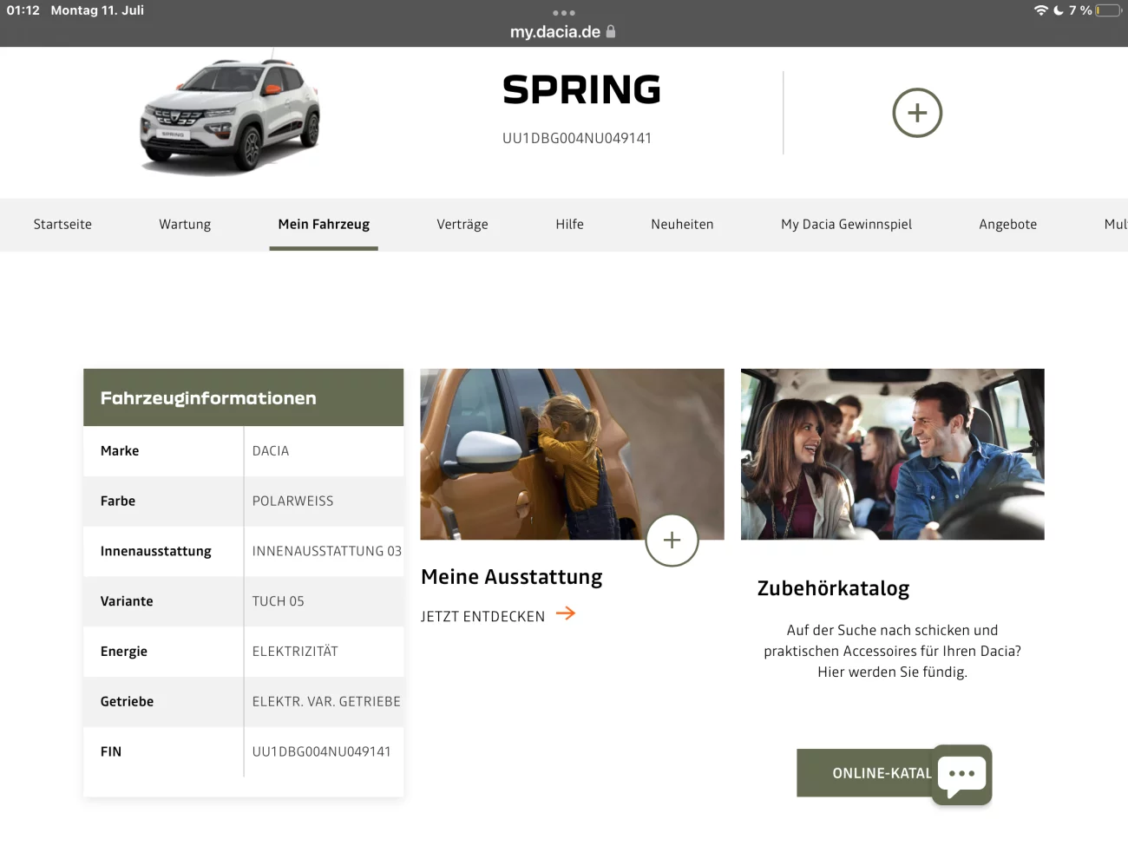1128x846 pixels.
Task: Tap the Getriebe row label
Action: 127,701
